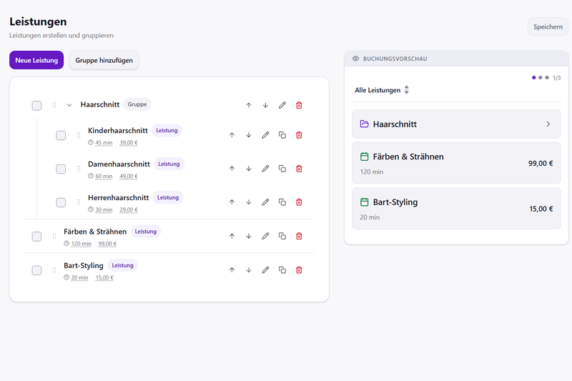Delete Damenhaarschnitt service
This screenshot has width=572, height=381.
pos(299,169)
